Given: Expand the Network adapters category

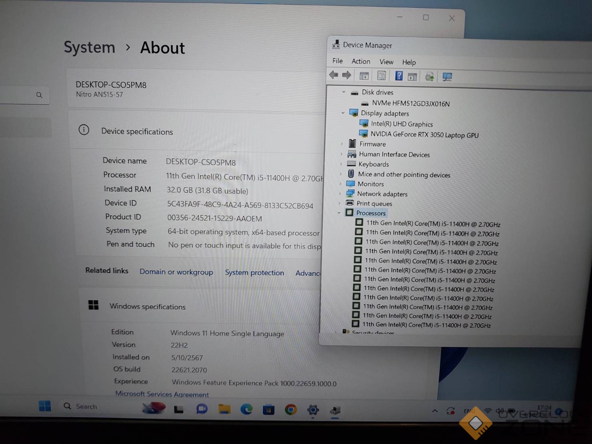Looking at the screenshot, I should click(340, 194).
